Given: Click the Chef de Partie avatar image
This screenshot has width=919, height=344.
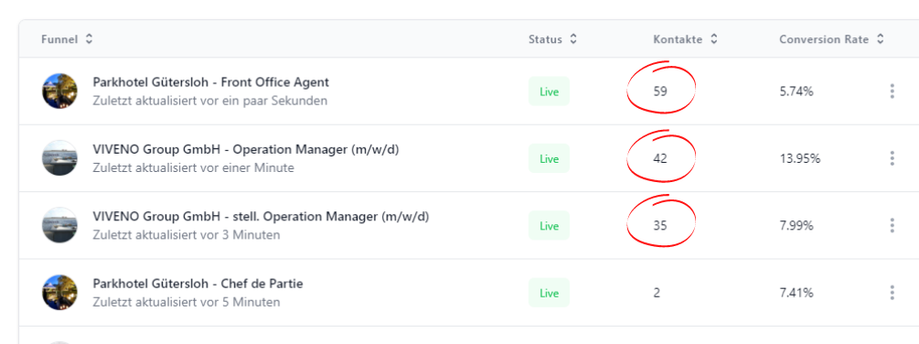Looking at the screenshot, I should point(59,293).
